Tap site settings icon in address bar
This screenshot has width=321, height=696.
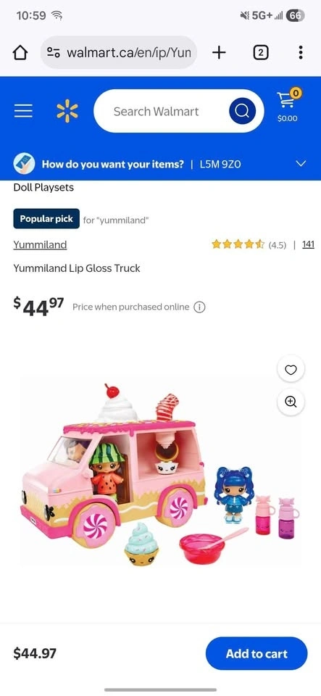click(x=54, y=53)
